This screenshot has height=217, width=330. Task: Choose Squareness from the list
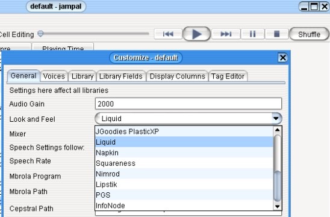click(x=184, y=163)
